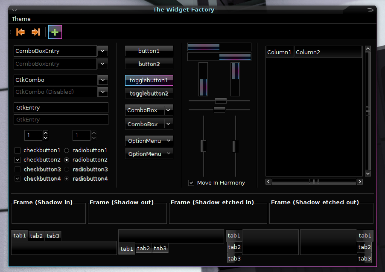
Task: Open the first ComboBoxEntry dropdown arrow
Action: coord(102,51)
